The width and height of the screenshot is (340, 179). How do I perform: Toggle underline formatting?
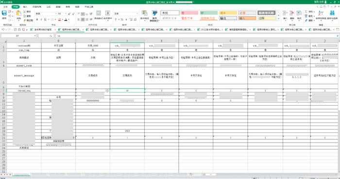[x=45, y=20]
